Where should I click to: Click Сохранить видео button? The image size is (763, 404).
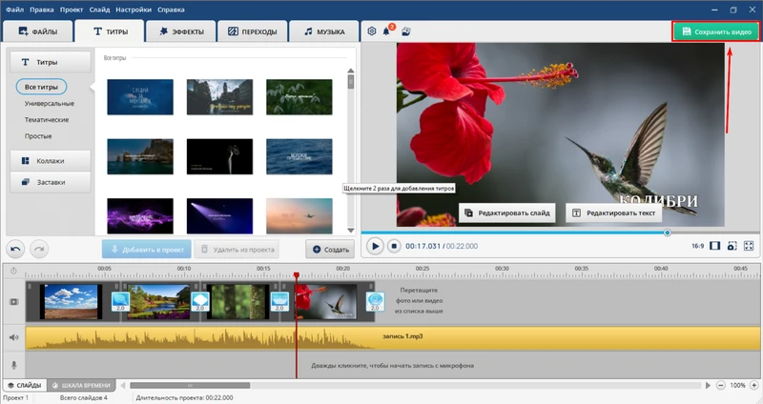coord(716,31)
